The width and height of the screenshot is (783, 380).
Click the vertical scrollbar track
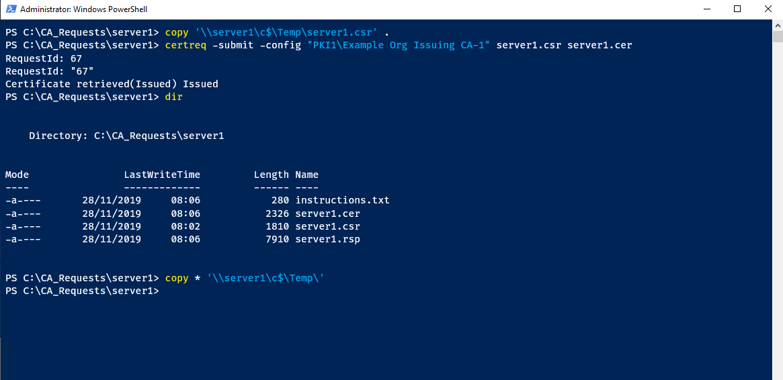777,201
